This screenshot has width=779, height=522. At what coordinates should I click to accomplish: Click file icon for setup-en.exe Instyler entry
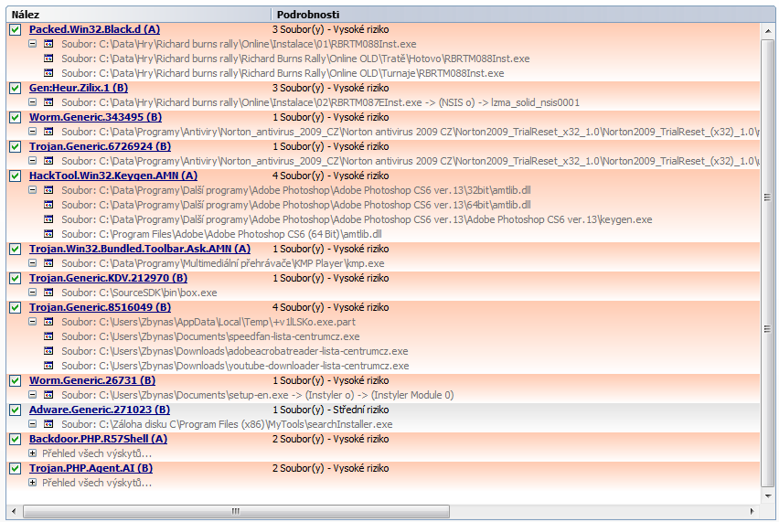[48, 395]
